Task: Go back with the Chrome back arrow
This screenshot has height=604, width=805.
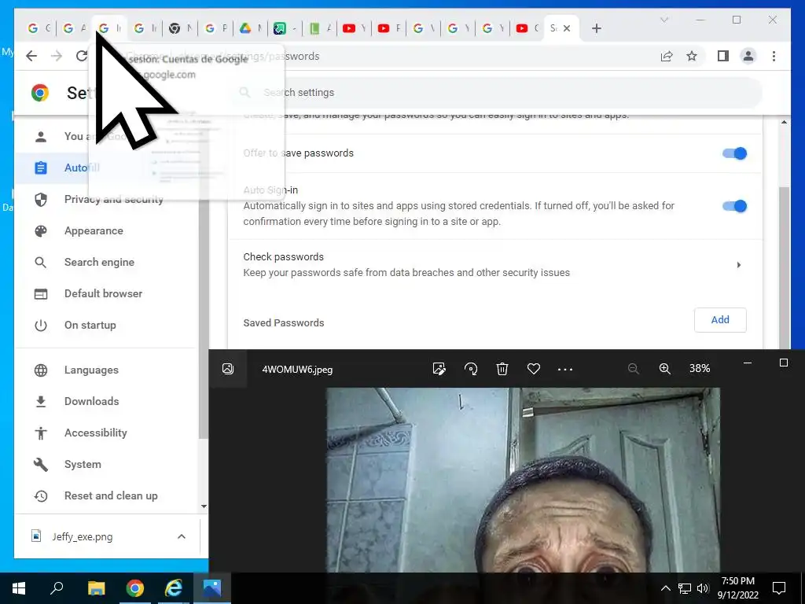Action: coord(31,56)
